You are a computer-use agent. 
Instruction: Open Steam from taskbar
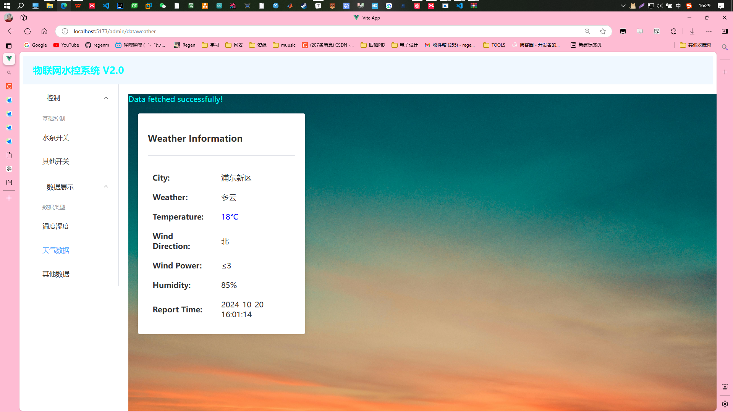click(x=304, y=6)
